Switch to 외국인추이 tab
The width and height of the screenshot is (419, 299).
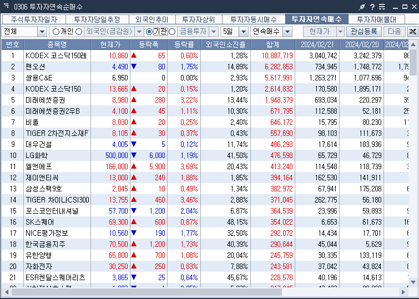coord(152,19)
